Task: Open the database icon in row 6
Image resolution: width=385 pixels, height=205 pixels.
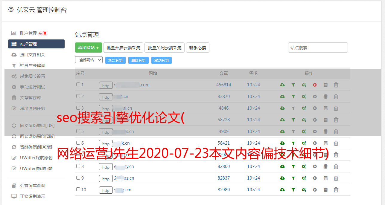Action: click(x=325, y=143)
